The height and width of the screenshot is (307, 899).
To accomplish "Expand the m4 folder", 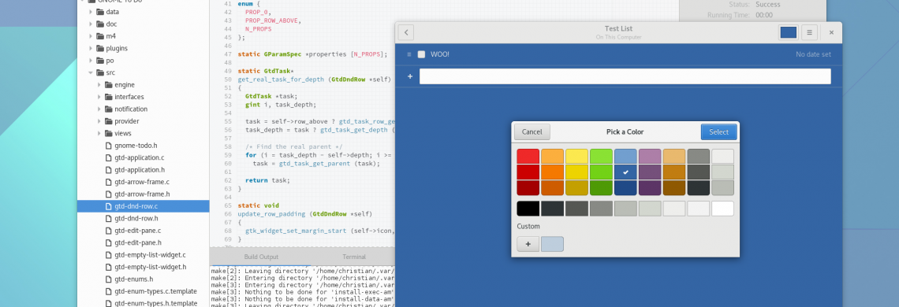I will click(91, 36).
